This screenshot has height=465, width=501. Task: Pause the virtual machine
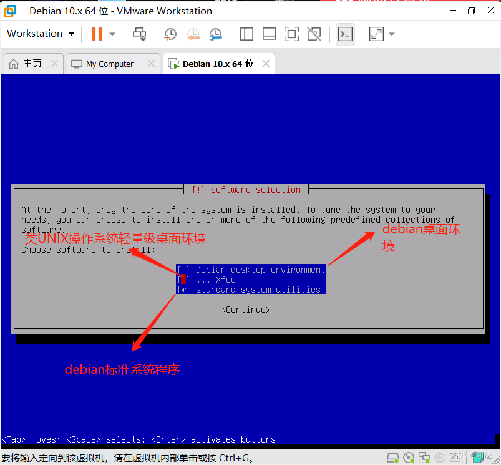[x=97, y=34]
